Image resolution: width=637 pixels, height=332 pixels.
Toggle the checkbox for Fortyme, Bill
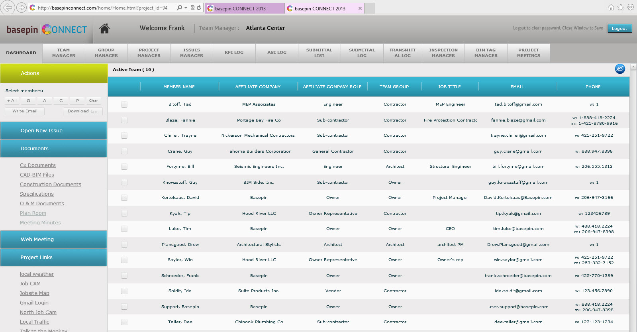(124, 167)
